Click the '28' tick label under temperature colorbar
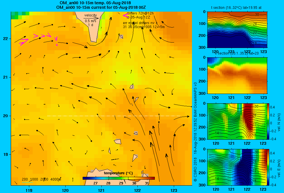Viewport: 284px width, 193px height. click(x=108, y=183)
